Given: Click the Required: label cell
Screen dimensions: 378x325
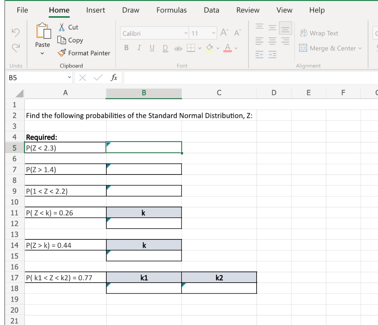Looking at the screenshot, I should coord(65,137).
